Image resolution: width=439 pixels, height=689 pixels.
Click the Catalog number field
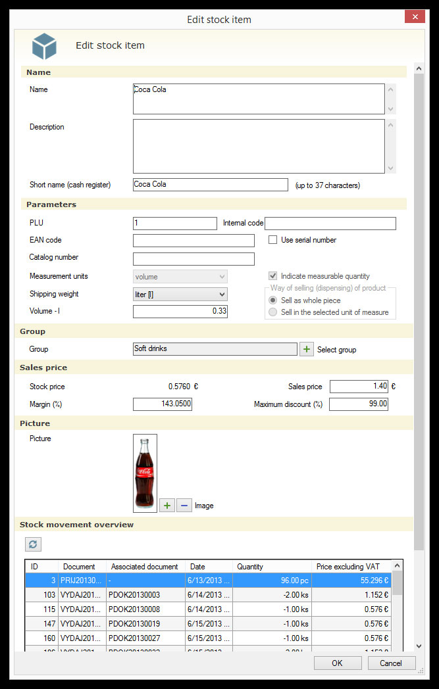pyautogui.click(x=194, y=259)
